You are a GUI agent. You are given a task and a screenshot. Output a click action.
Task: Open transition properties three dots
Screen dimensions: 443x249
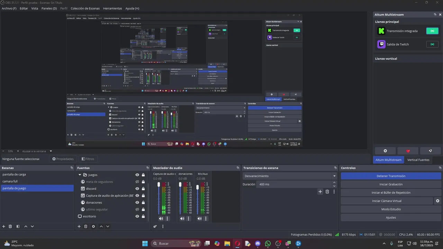[x=334, y=192]
